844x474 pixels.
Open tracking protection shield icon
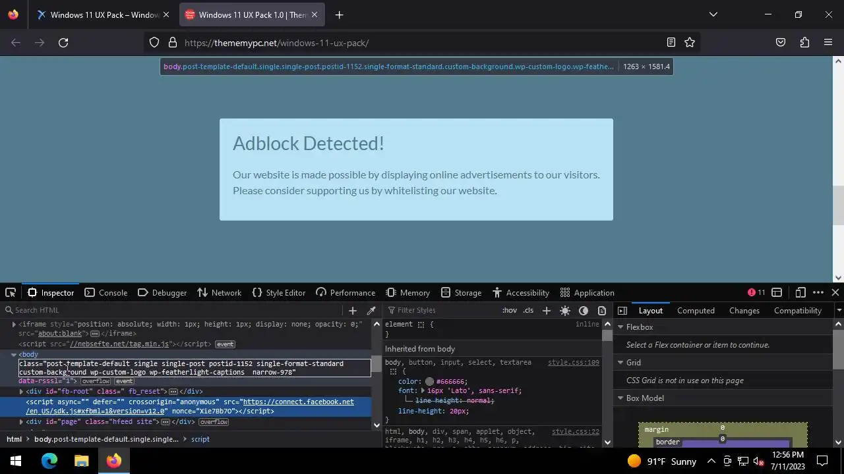pos(154,43)
